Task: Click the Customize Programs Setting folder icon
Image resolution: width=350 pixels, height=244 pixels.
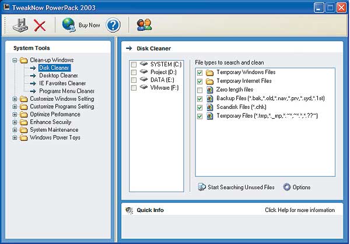Action: coord(24,107)
